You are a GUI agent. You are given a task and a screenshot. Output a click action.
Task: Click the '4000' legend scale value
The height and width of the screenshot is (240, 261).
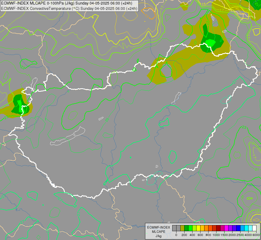[248, 235]
